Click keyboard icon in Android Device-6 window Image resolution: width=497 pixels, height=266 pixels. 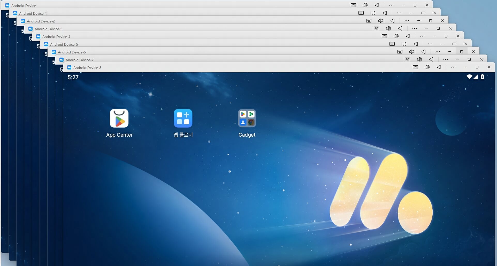[400, 52]
